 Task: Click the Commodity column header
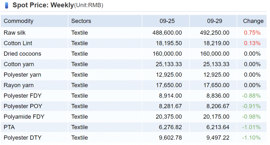18,21
